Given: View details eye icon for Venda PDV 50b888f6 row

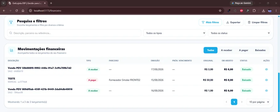Looking at the screenshot, I should click(x=266, y=69).
